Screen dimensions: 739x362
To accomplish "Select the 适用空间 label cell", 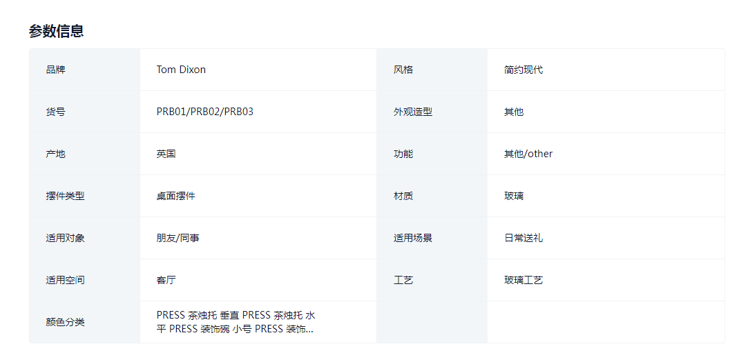I will point(85,280).
